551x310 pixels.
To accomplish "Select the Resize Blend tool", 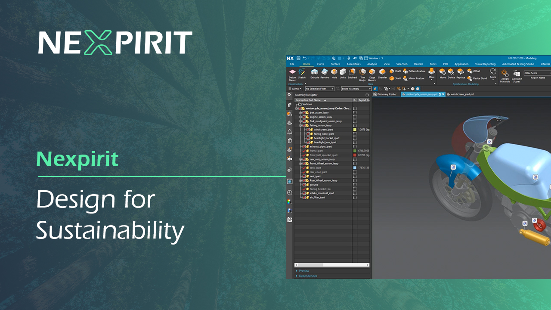I will 477,78.
